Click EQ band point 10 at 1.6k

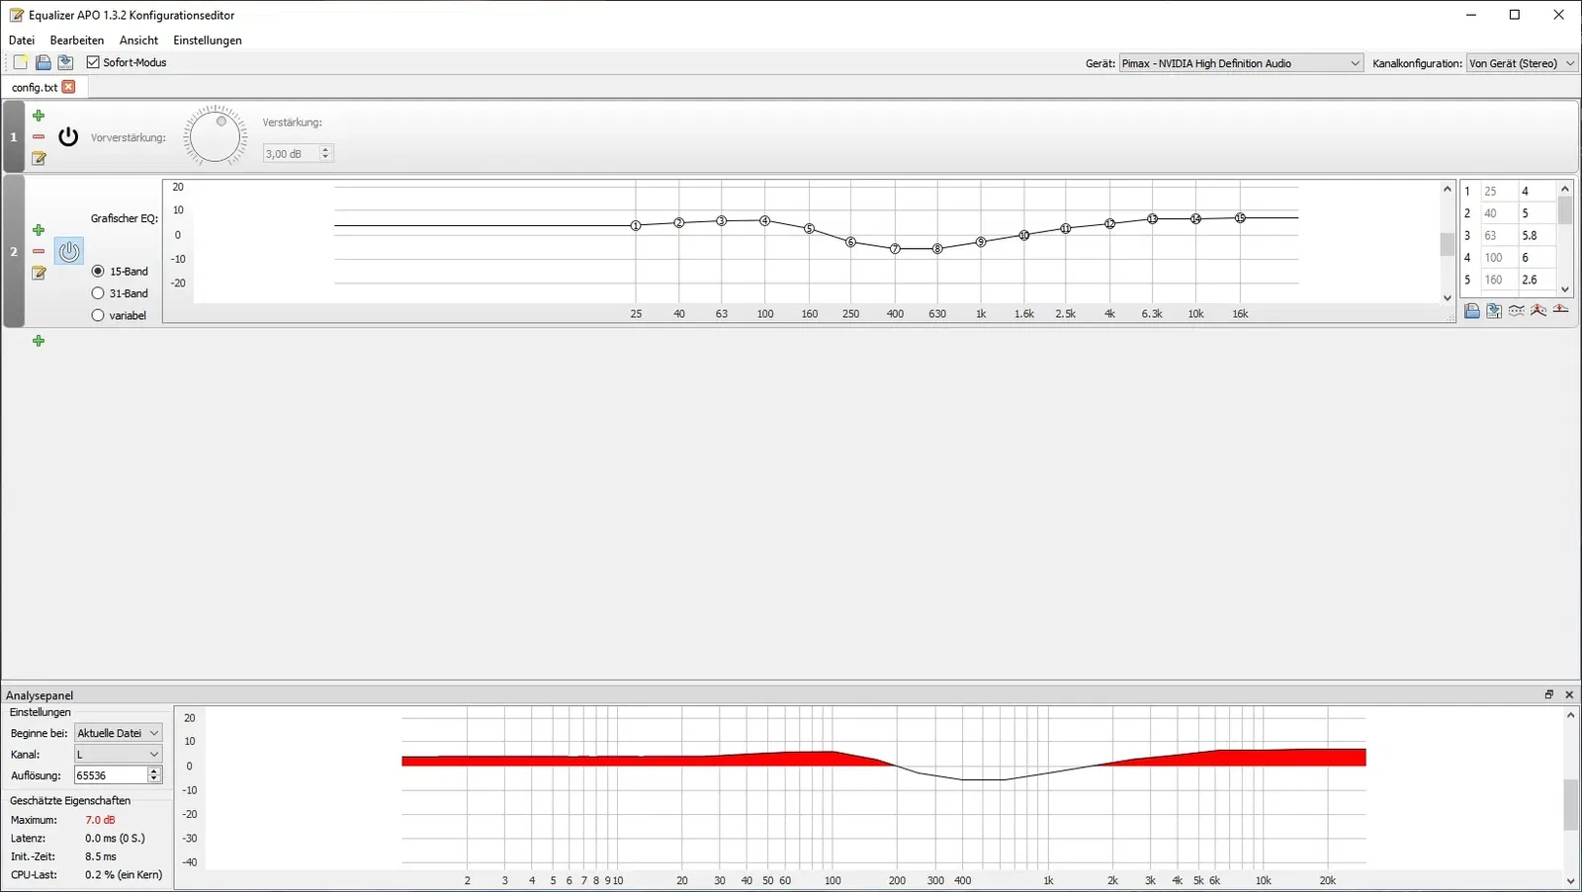coord(1024,235)
